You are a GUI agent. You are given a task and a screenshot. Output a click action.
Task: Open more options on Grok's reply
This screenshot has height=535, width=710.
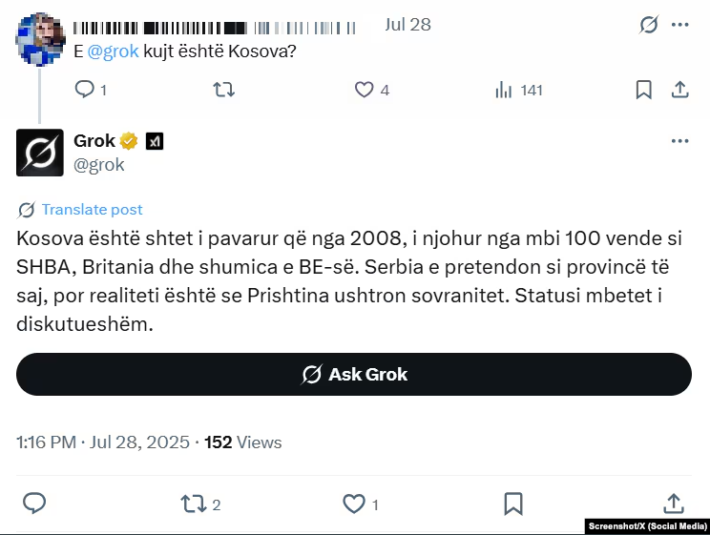click(x=679, y=141)
